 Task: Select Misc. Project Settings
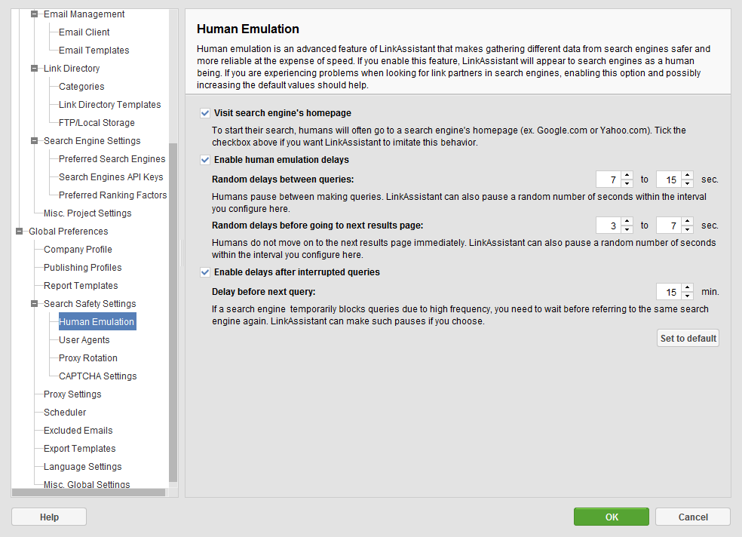tap(87, 213)
